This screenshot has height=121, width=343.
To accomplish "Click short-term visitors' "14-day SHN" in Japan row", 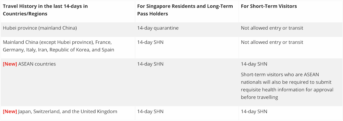I will tap(254, 111).
